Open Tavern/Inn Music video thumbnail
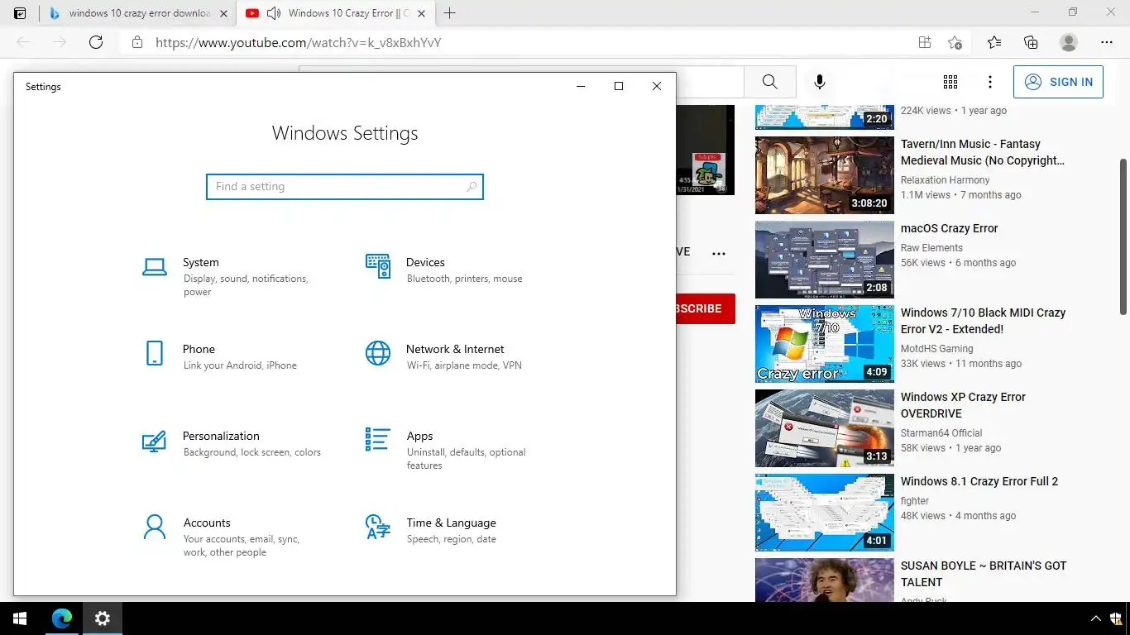Image resolution: width=1130 pixels, height=635 pixels. click(825, 175)
